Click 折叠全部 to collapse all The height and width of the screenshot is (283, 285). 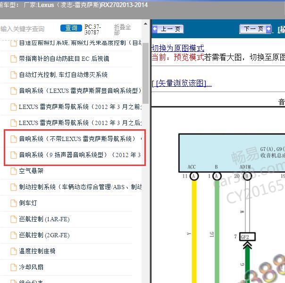122,30
